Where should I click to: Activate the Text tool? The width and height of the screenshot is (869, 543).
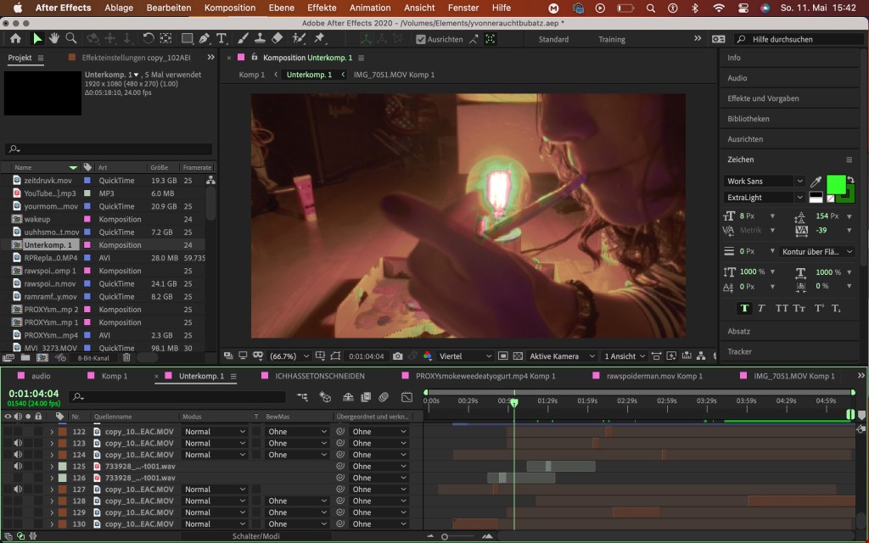(x=221, y=39)
